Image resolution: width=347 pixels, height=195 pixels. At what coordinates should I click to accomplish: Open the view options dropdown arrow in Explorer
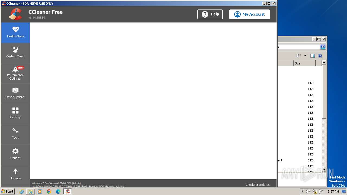click(305, 56)
